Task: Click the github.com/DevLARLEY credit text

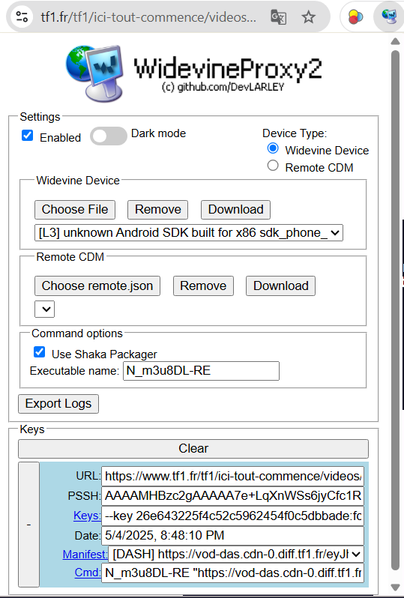Action: point(223,87)
